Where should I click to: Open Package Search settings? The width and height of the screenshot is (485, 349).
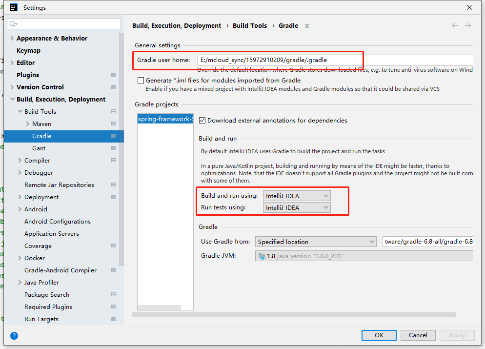pyautogui.click(x=47, y=294)
